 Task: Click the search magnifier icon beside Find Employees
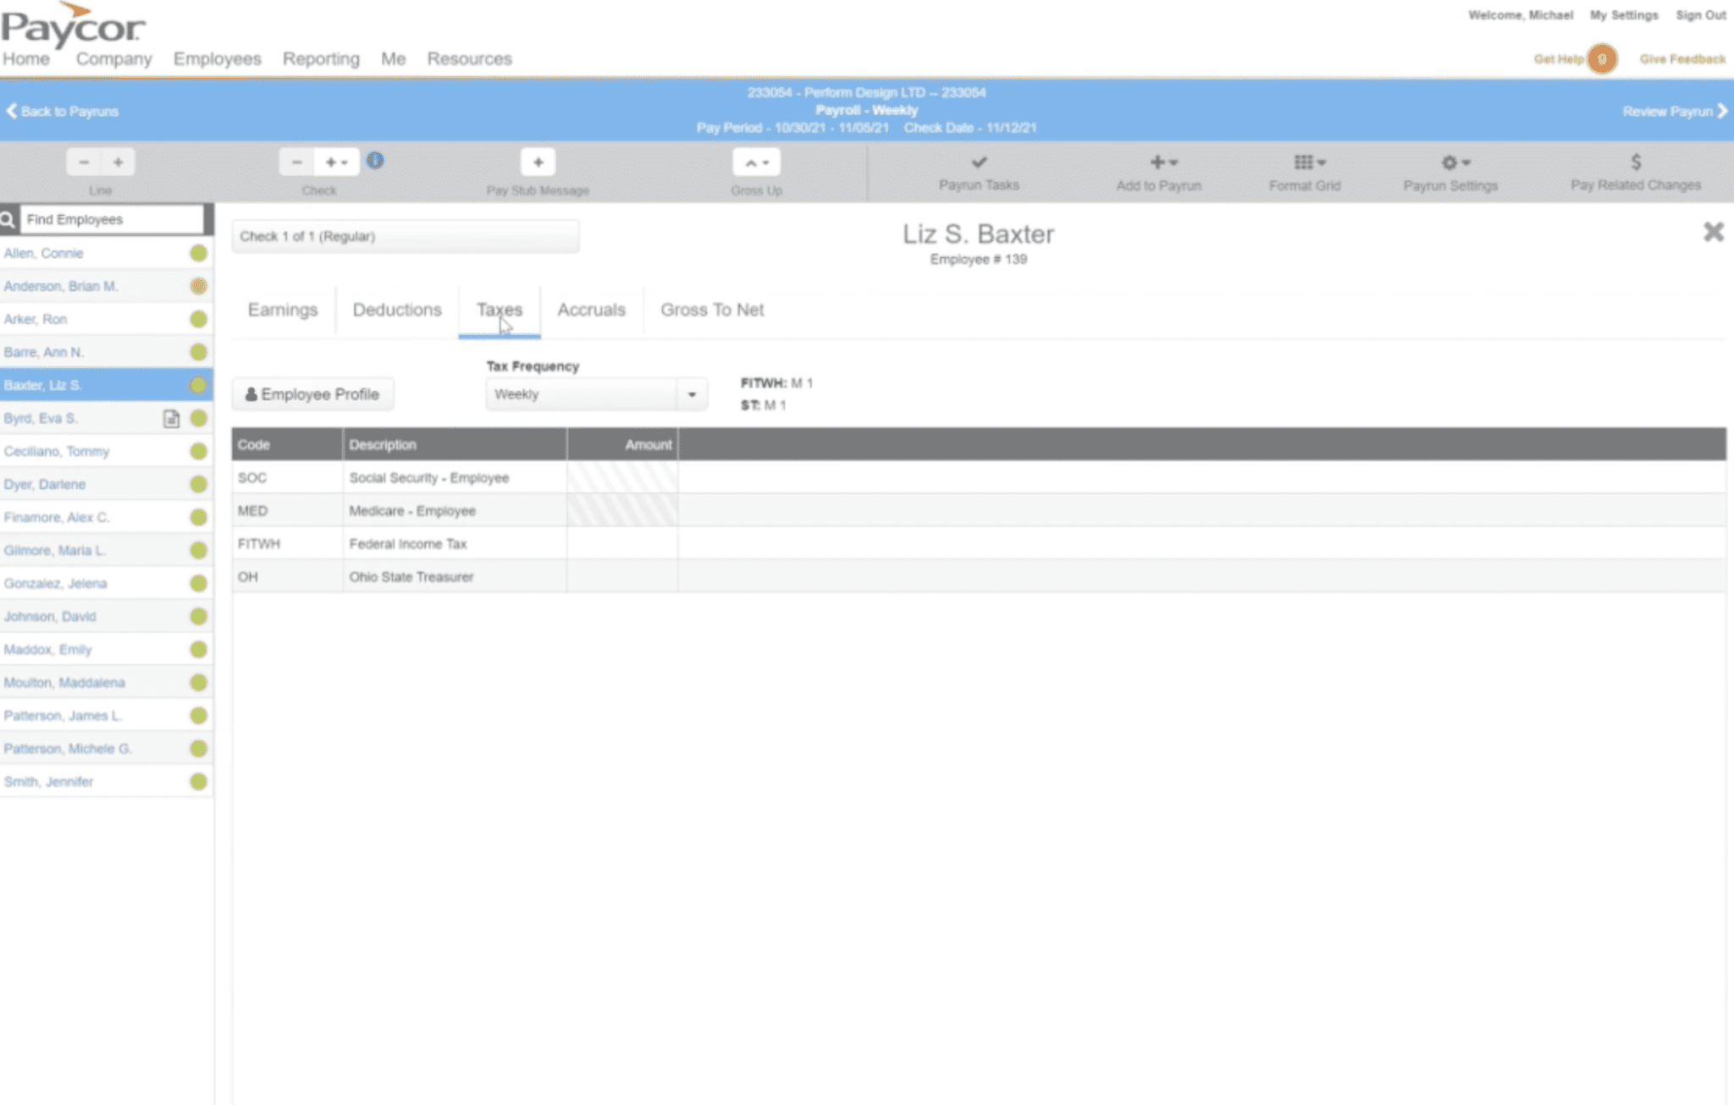(9, 219)
